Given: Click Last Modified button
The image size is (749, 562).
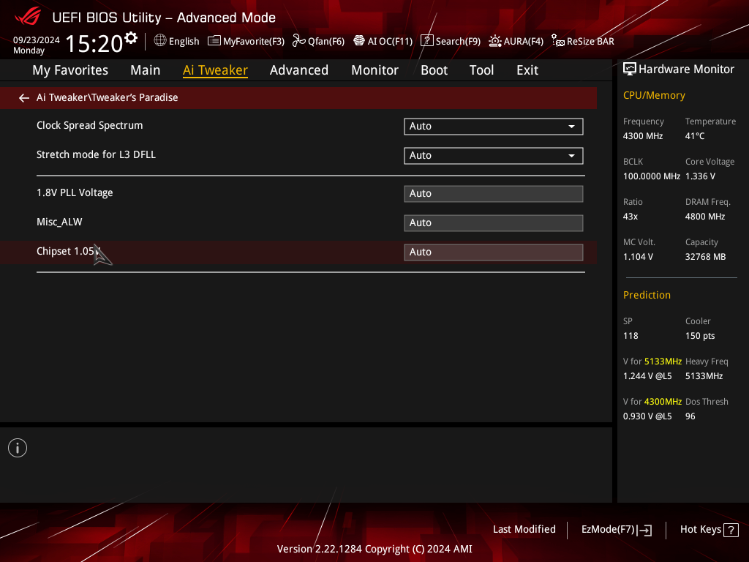Looking at the screenshot, I should [x=524, y=530].
